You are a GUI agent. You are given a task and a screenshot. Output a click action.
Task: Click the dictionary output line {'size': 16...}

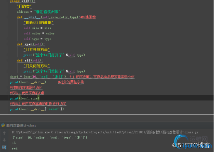coord(50,138)
